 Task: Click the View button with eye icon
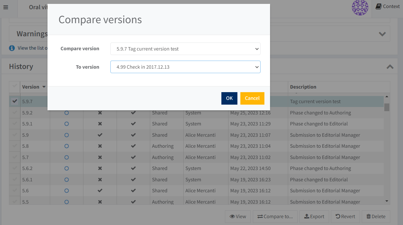point(238,216)
